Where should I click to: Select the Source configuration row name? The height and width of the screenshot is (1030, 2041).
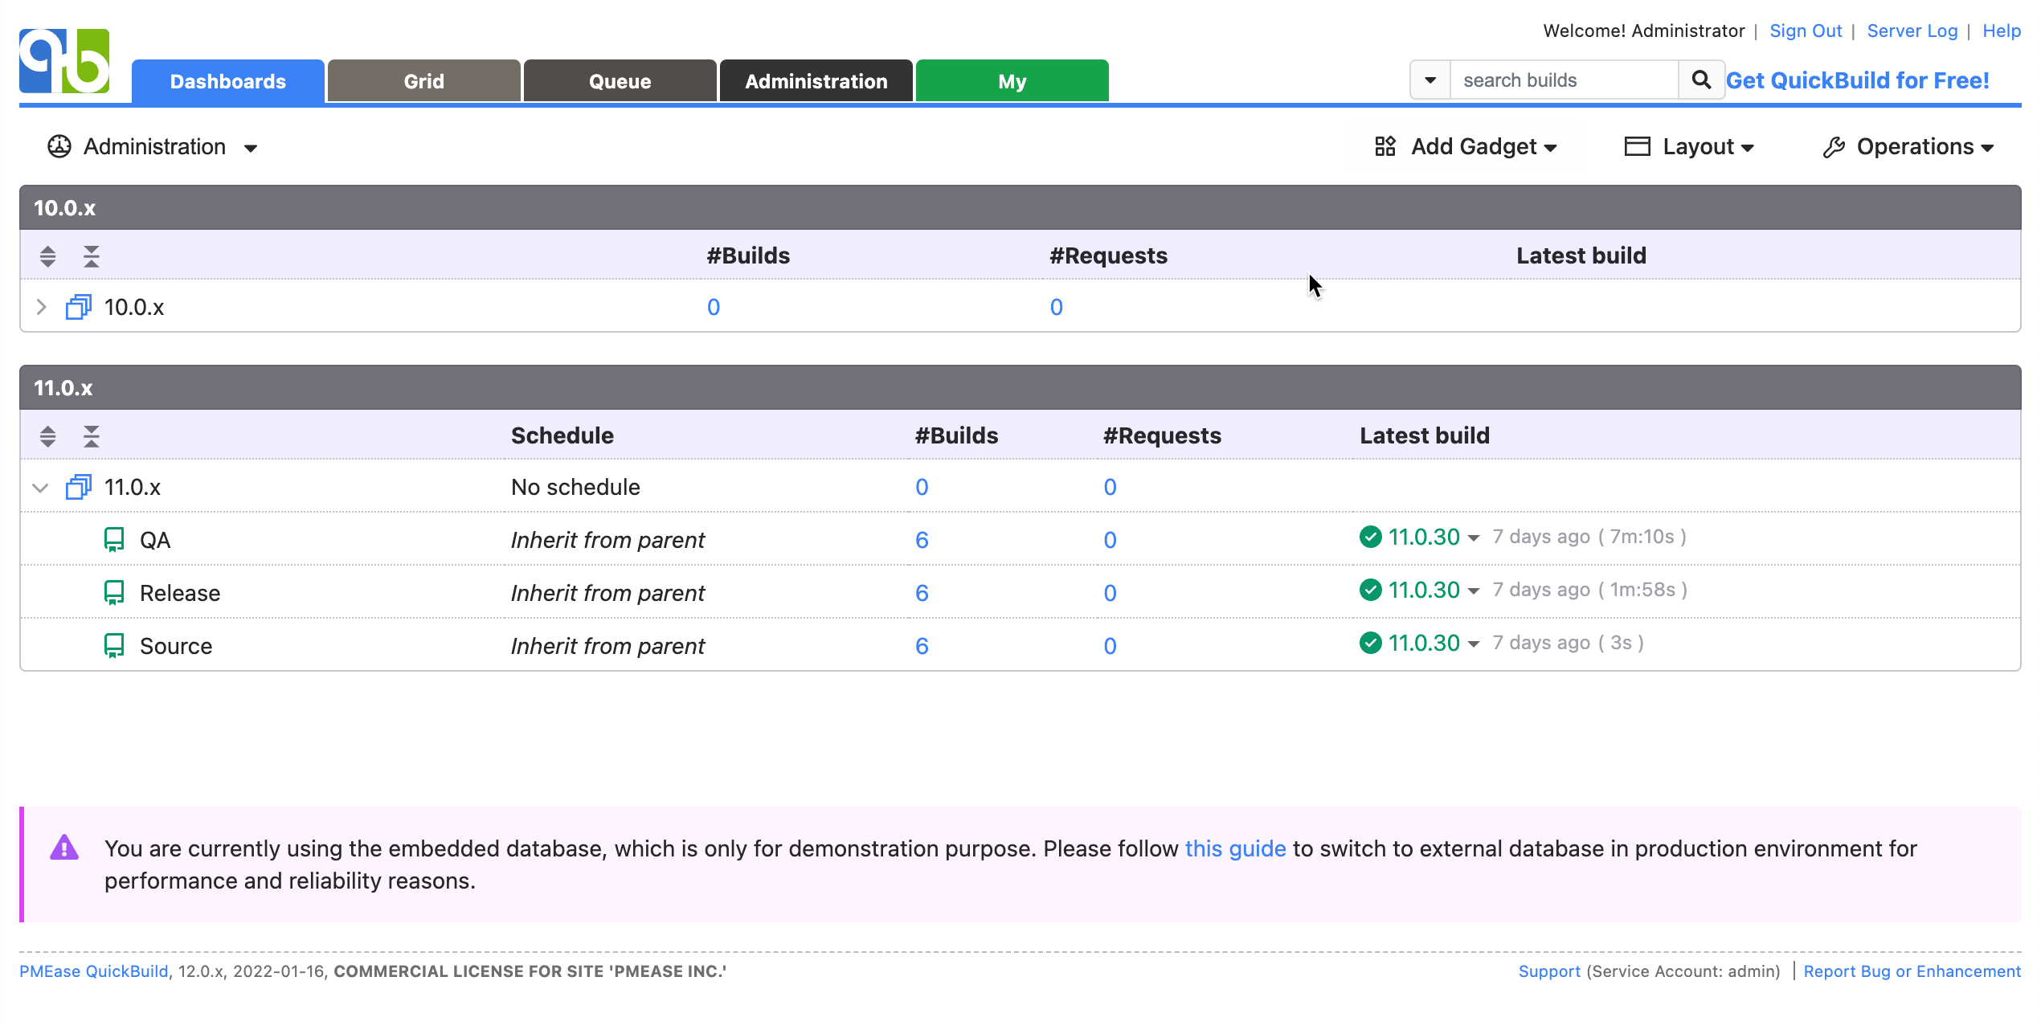(176, 646)
